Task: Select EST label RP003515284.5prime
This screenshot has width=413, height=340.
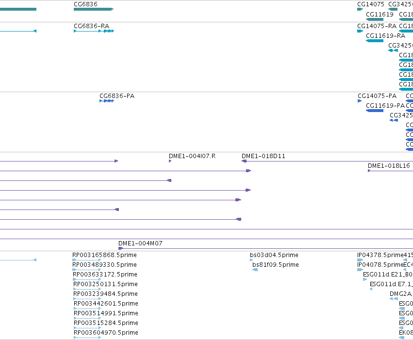Action: pyautogui.click(x=106, y=323)
